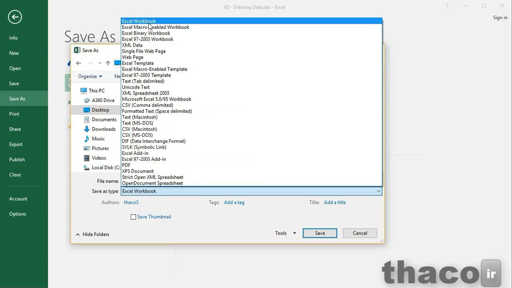Click Hide Folders
The width and height of the screenshot is (512, 288).
pyautogui.click(x=93, y=234)
